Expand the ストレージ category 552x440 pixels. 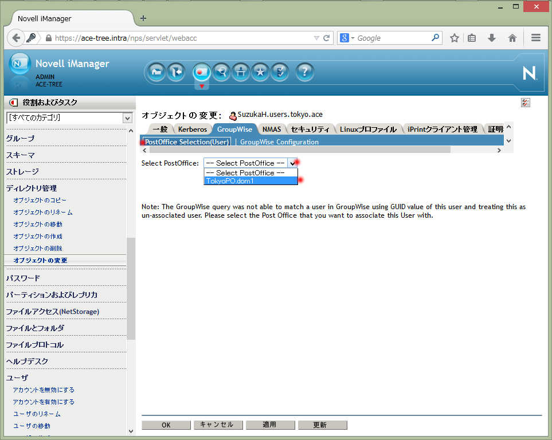22,171
